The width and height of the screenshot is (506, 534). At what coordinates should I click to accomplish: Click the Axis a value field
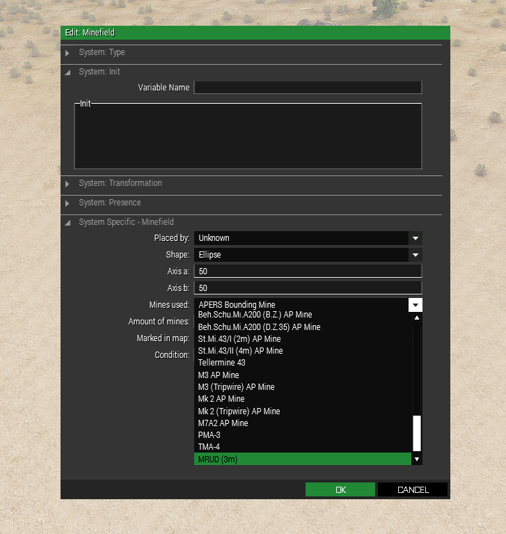click(x=308, y=272)
